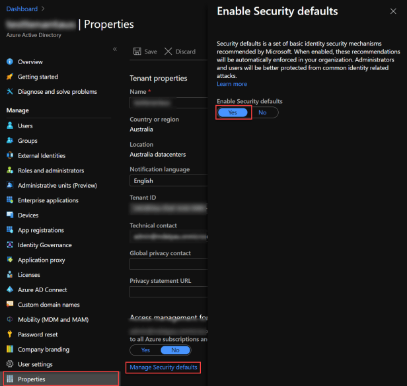Open Identity Governance menu item
The width and height of the screenshot is (407, 386).
tap(45, 245)
